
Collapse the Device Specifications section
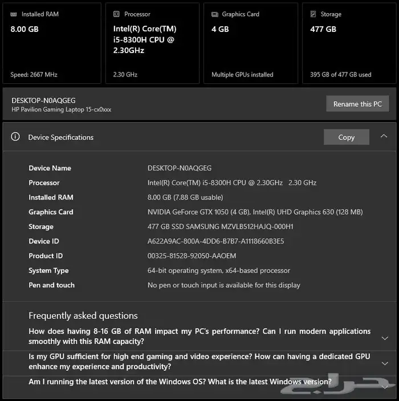pyautogui.click(x=384, y=136)
